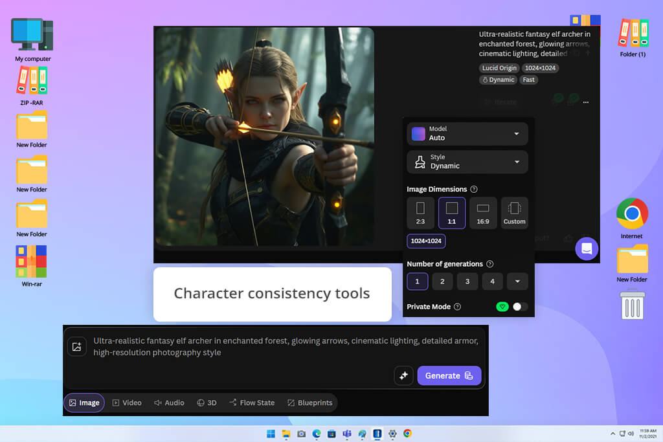Open the Camera app in taskbar

tap(302, 434)
